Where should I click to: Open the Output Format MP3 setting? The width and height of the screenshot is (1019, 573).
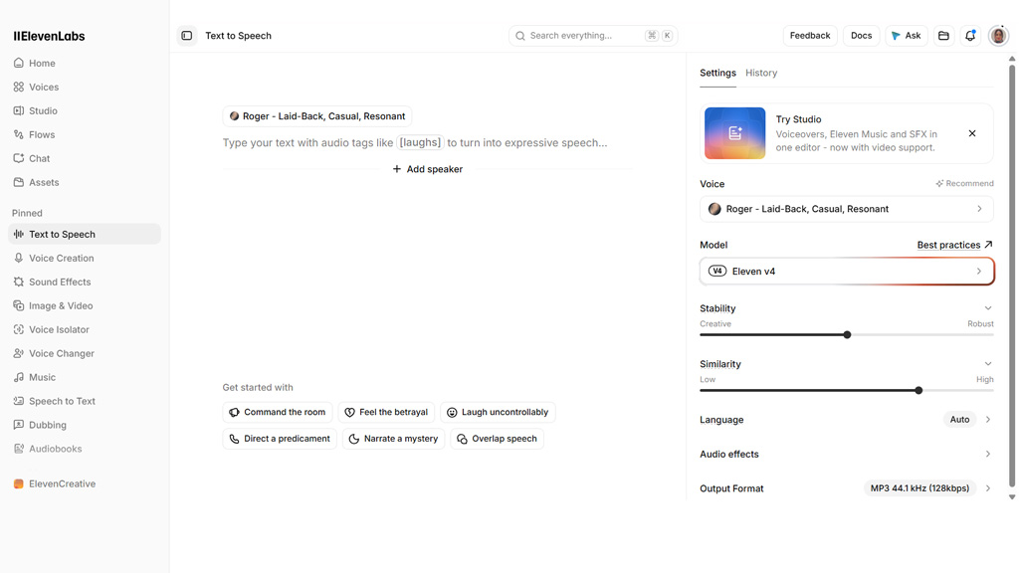[x=846, y=488]
